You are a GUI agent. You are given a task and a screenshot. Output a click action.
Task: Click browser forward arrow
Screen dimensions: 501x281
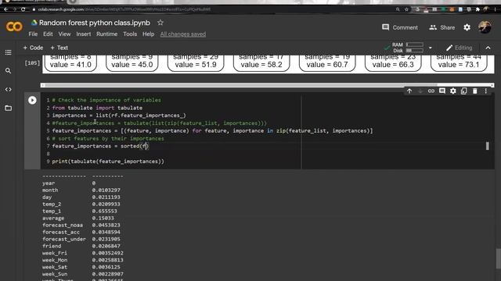pos(14,9)
